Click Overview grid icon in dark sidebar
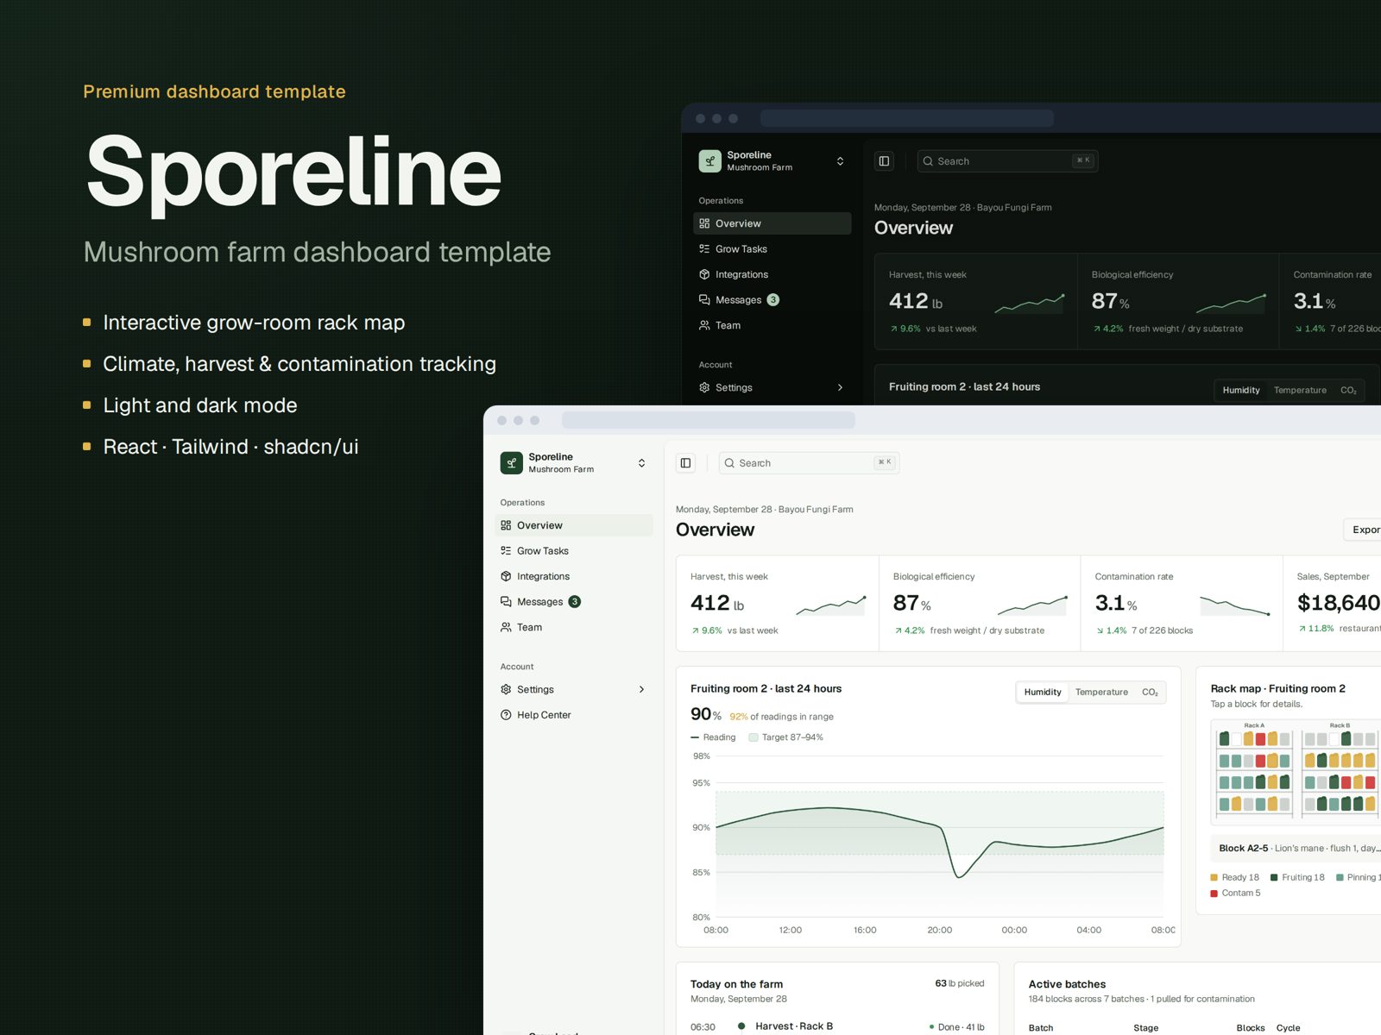The image size is (1381, 1035). click(x=704, y=223)
